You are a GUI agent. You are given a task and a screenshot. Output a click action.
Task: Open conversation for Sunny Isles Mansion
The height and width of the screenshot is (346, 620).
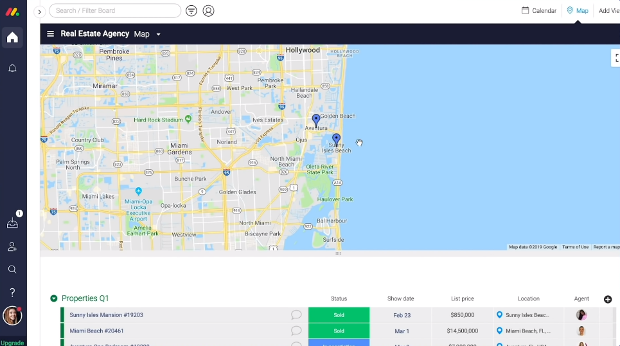click(296, 314)
